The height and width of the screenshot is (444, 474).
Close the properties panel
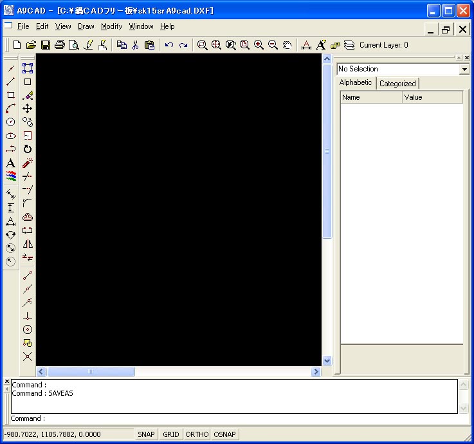click(467, 57)
